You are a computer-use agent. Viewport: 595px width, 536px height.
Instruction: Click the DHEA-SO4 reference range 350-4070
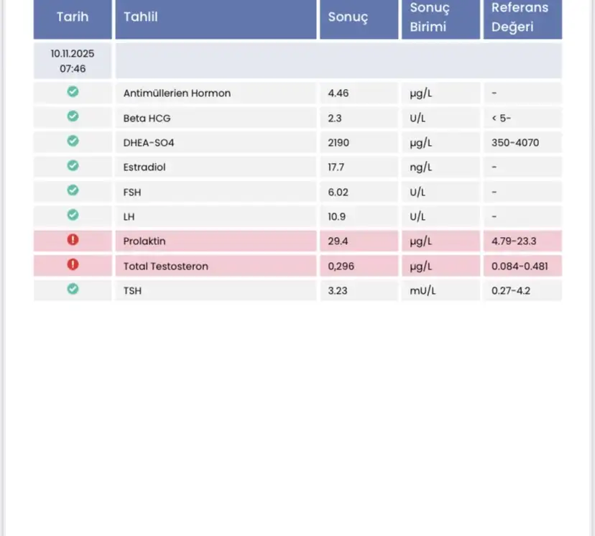coord(515,143)
